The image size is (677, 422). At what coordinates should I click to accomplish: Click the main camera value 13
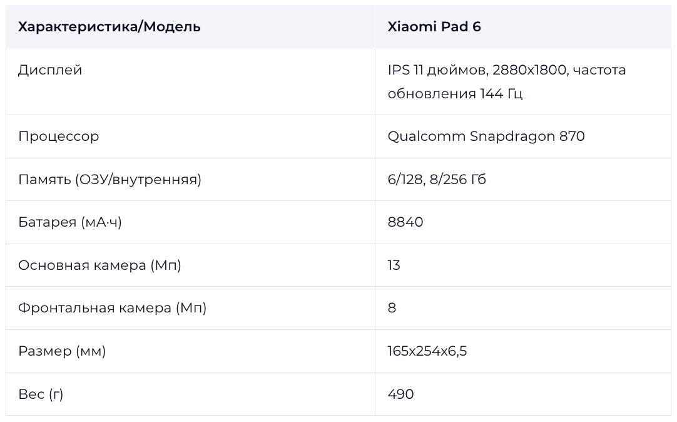pyautogui.click(x=394, y=265)
